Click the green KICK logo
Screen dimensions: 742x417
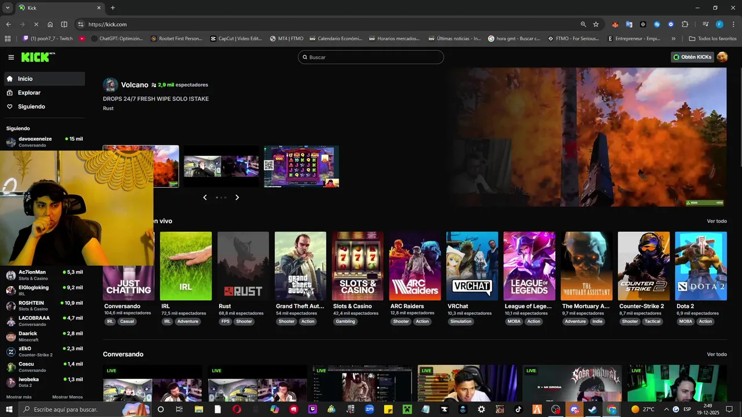tap(38, 57)
